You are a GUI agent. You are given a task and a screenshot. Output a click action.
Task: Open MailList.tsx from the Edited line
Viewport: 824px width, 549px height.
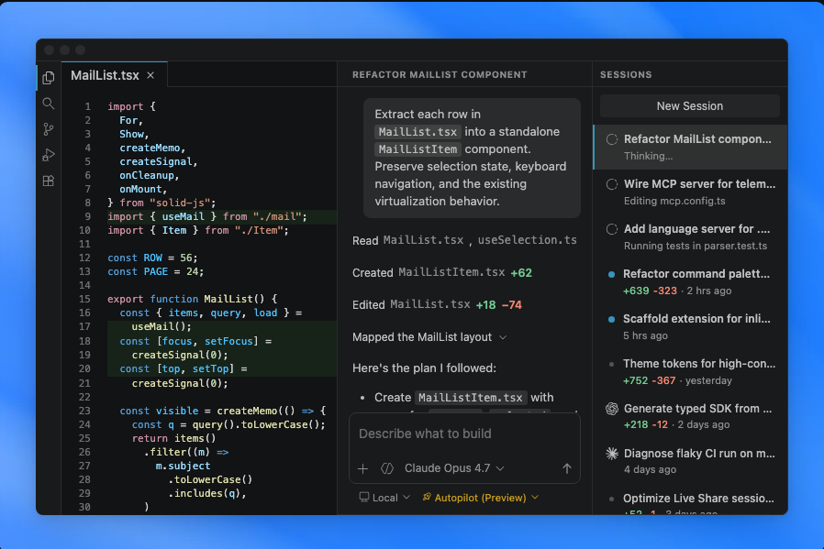click(x=429, y=304)
